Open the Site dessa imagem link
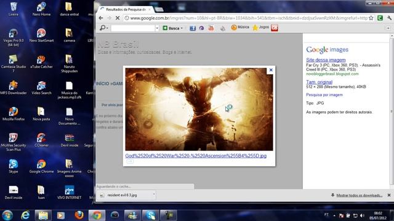 point(326,60)
